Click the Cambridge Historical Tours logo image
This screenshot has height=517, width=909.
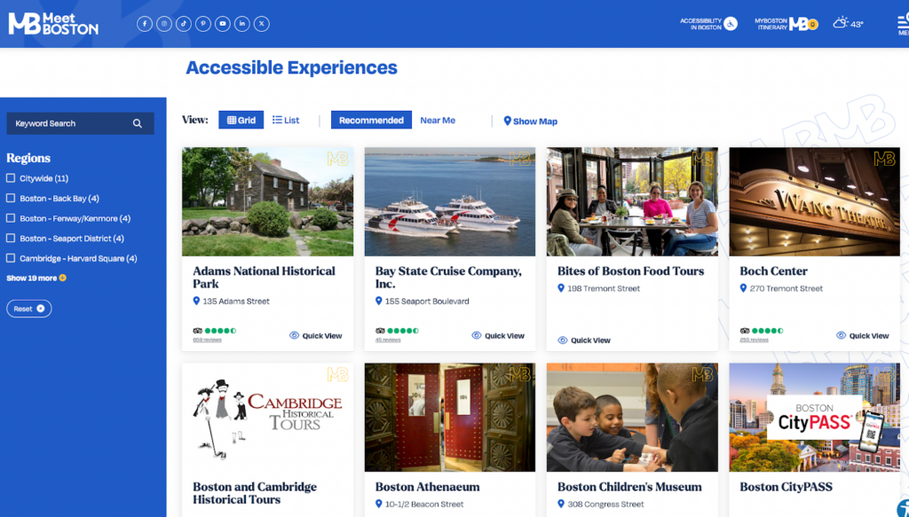pyautogui.click(x=267, y=418)
